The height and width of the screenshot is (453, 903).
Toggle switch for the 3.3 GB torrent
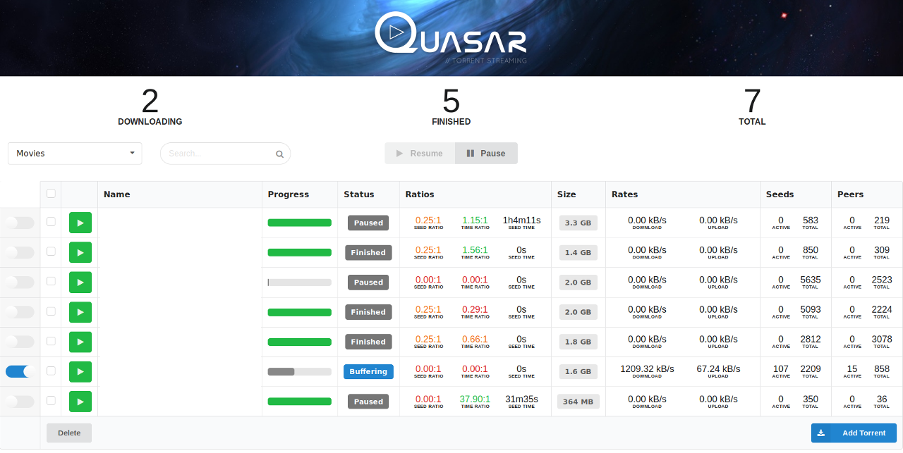(x=20, y=223)
